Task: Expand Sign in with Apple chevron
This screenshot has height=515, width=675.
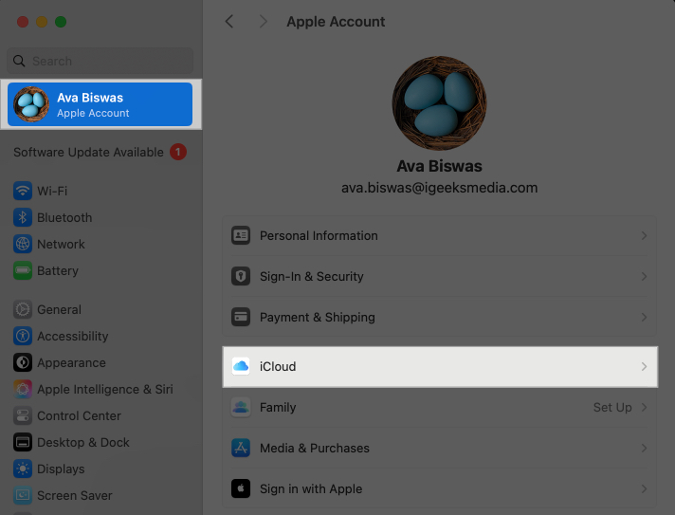Action: (x=644, y=488)
